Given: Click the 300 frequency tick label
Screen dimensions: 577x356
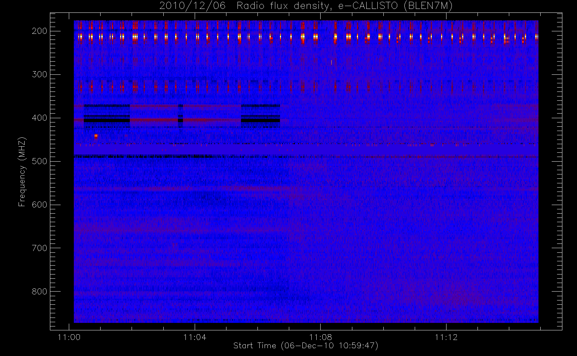Looking at the screenshot, I should click(x=40, y=74).
